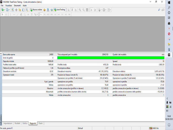This screenshot has height=130, width=173.
Task: Click the Operazioni totali value 378
Action: click(52, 75)
